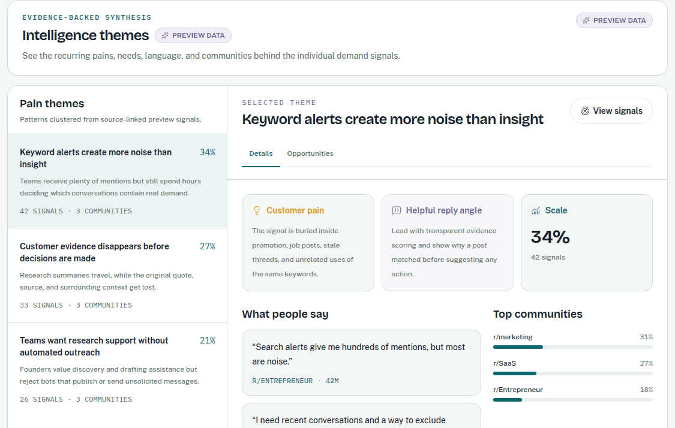Open the quote "Search alerts give me hundreds of mentions"

361,363
